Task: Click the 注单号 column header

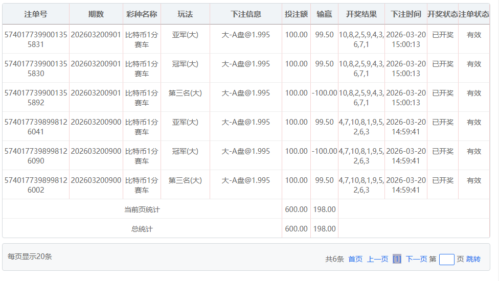Action: coord(35,14)
